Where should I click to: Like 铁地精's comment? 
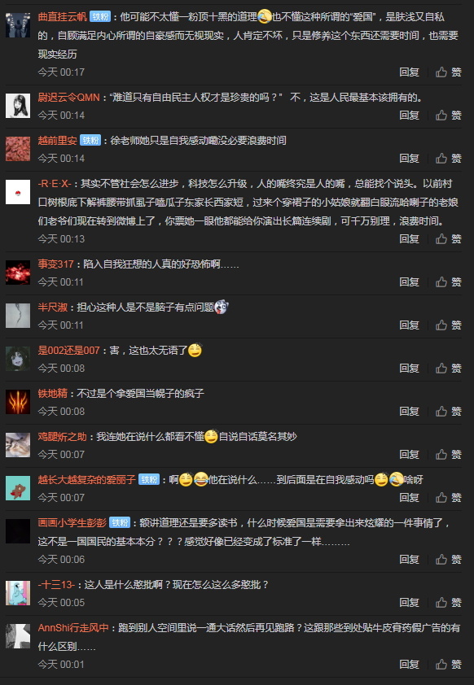click(x=449, y=412)
